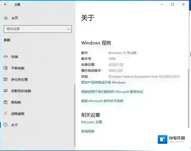The height and width of the screenshot is (151, 191).
Task: Open 存储 via its storage icon
Action: (x=5, y=57)
